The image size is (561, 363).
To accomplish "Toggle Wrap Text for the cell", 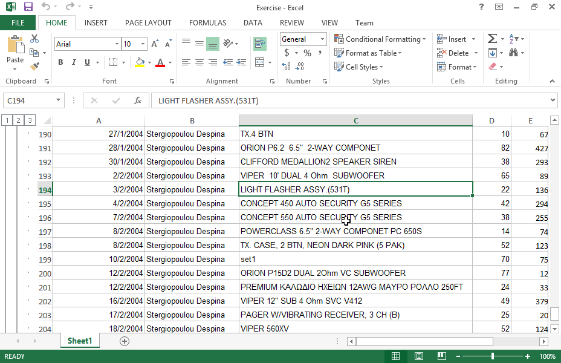I will click(x=260, y=44).
